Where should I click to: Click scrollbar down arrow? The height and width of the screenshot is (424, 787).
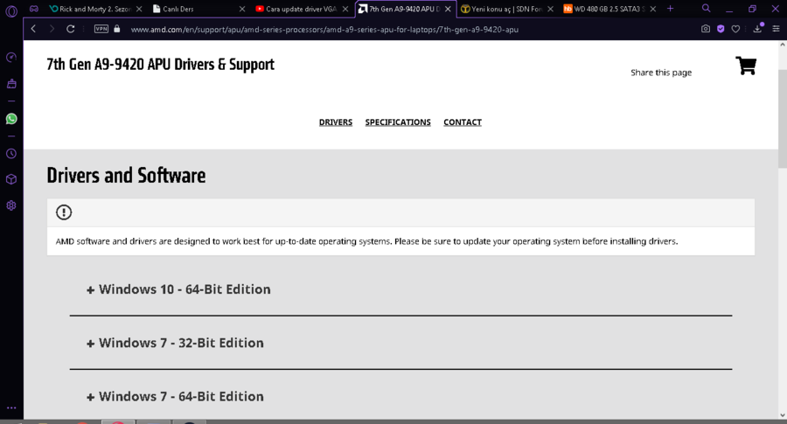click(x=782, y=415)
